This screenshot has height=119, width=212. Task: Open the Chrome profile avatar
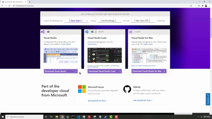pyautogui.click(x=206, y=6)
